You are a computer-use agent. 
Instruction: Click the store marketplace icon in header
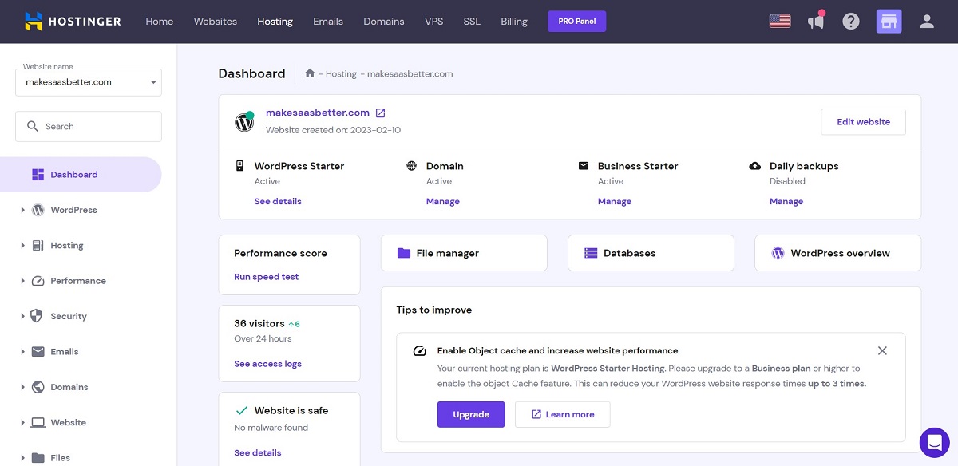889,22
